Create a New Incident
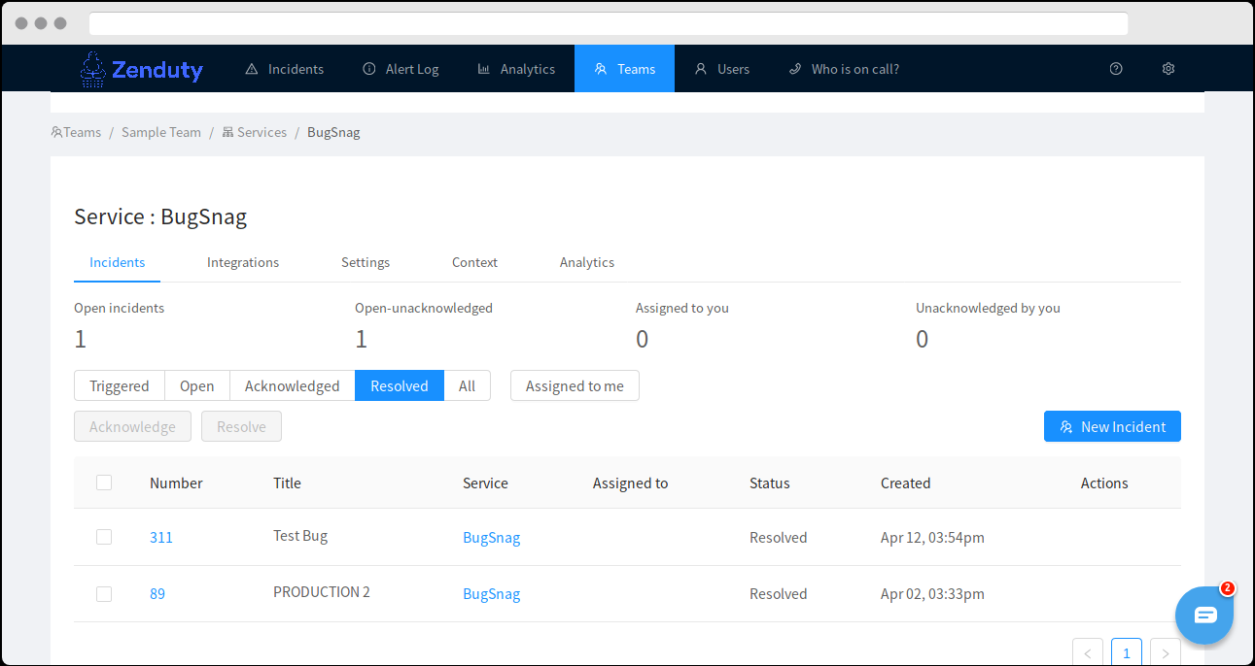 pyautogui.click(x=1112, y=426)
